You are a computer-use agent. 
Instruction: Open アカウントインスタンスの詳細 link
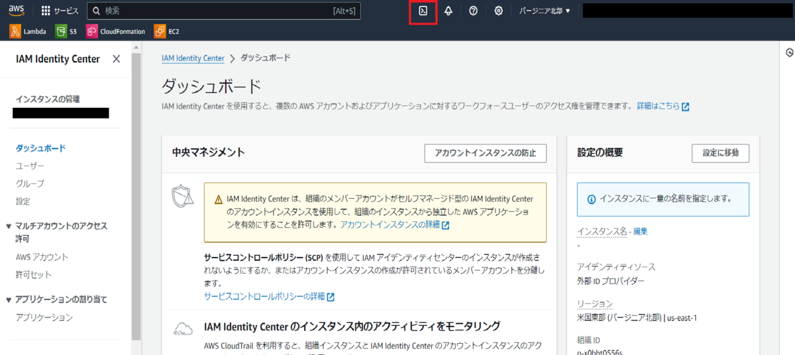tap(394, 225)
